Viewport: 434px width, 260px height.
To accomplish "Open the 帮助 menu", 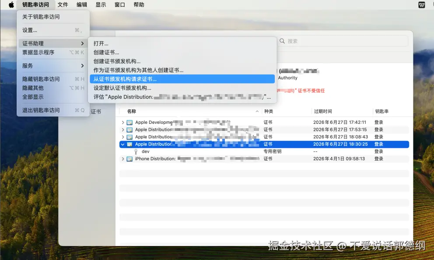I will [139, 5].
